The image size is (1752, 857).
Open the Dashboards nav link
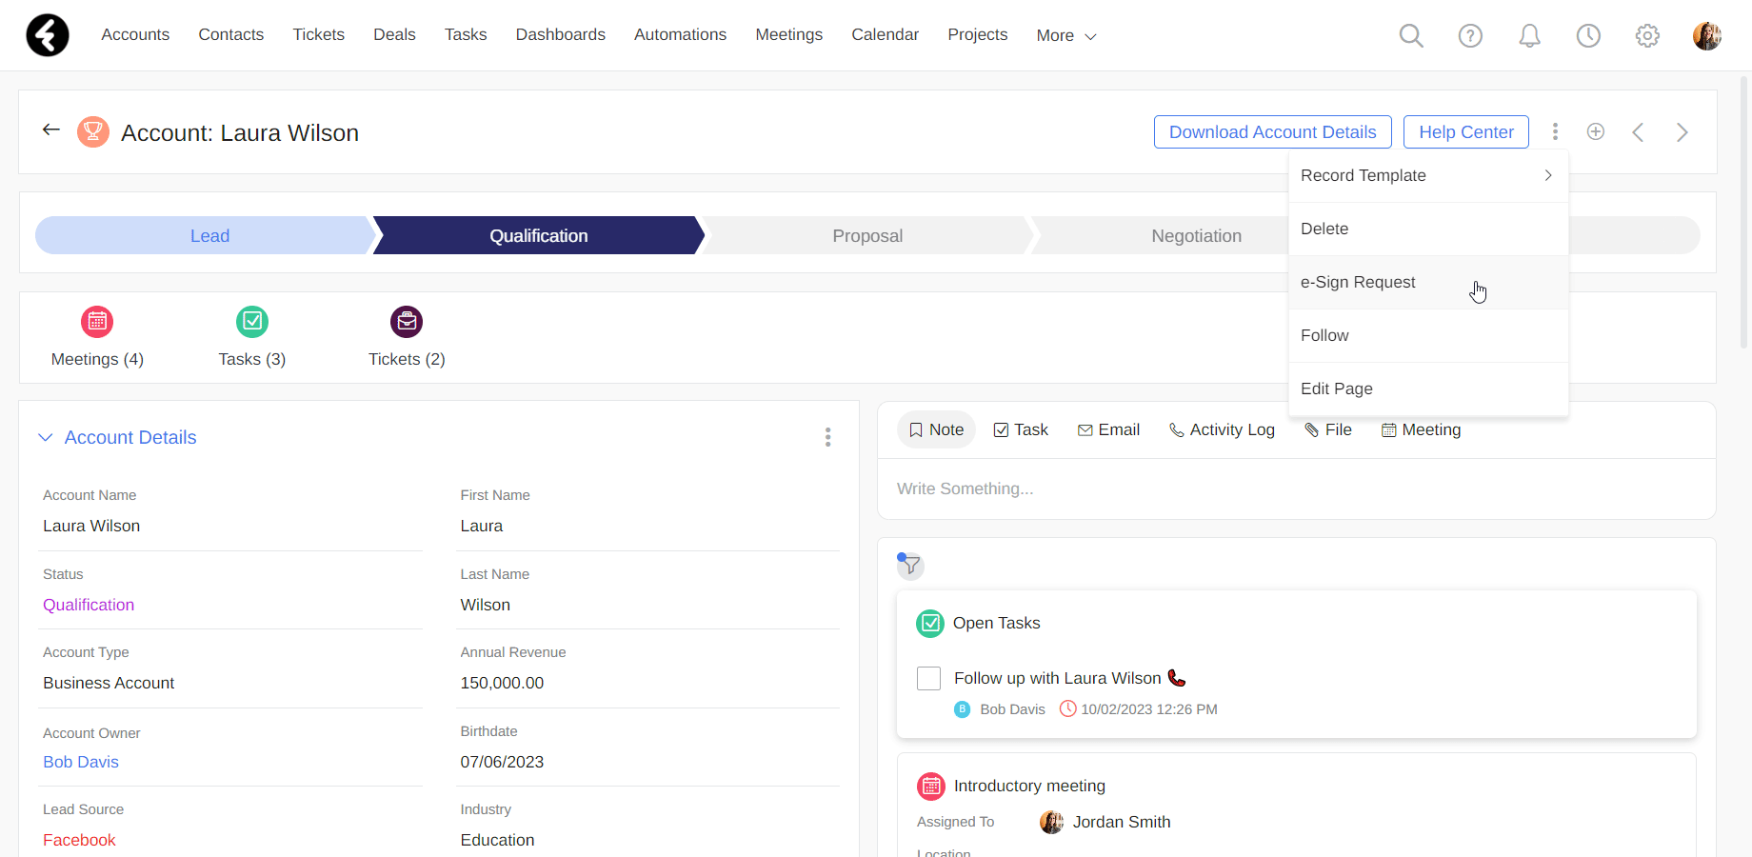[x=561, y=34]
